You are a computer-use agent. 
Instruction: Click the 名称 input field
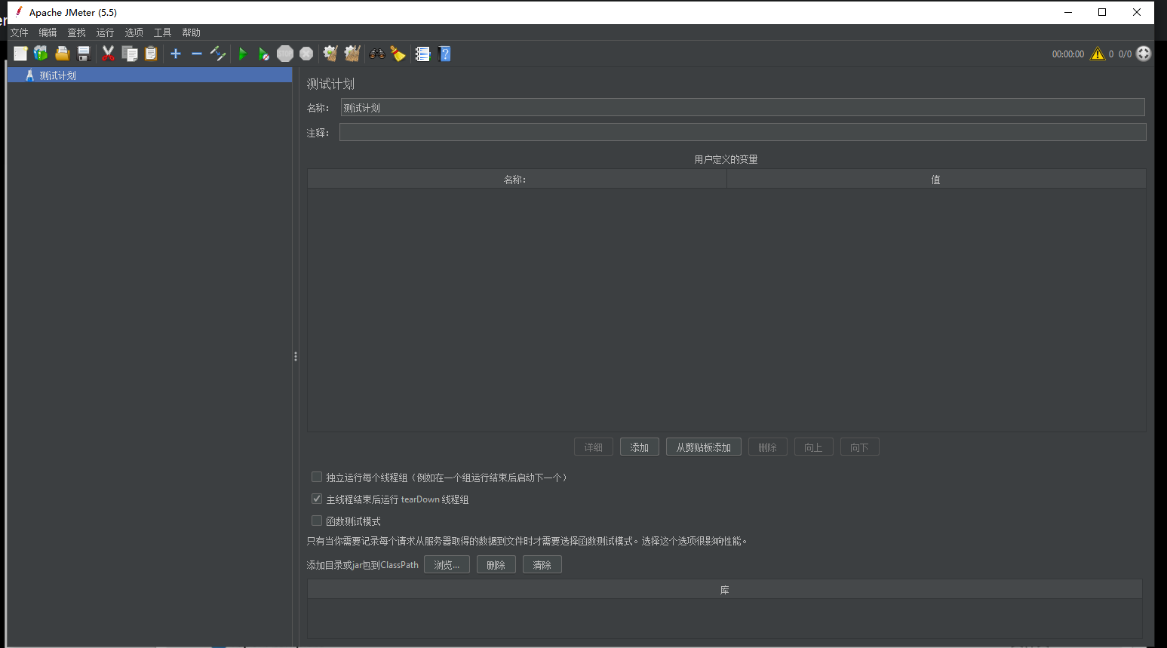click(x=742, y=107)
